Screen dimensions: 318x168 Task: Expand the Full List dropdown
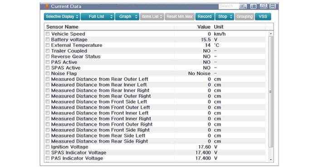click(x=98, y=17)
